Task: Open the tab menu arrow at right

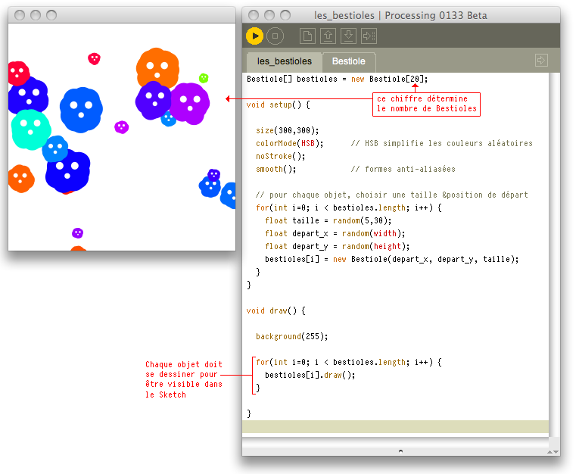Action: [x=540, y=60]
